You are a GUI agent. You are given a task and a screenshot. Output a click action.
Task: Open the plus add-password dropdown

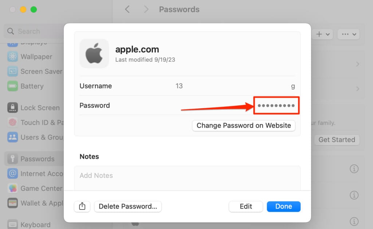point(323,34)
